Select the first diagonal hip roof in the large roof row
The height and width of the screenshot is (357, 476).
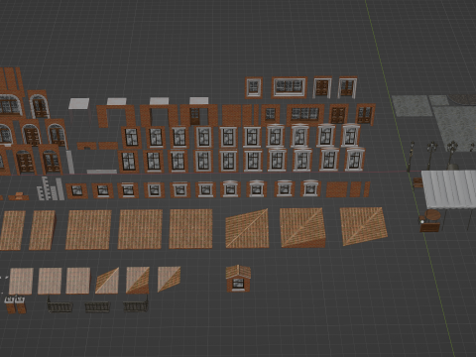(247, 228)
